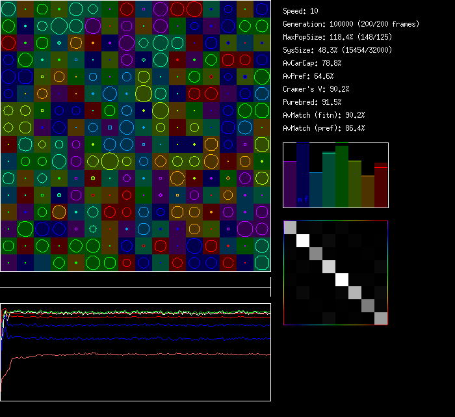Select the Generation counter line
This screenshot has width=455, height=417.
tap(351, 24)
